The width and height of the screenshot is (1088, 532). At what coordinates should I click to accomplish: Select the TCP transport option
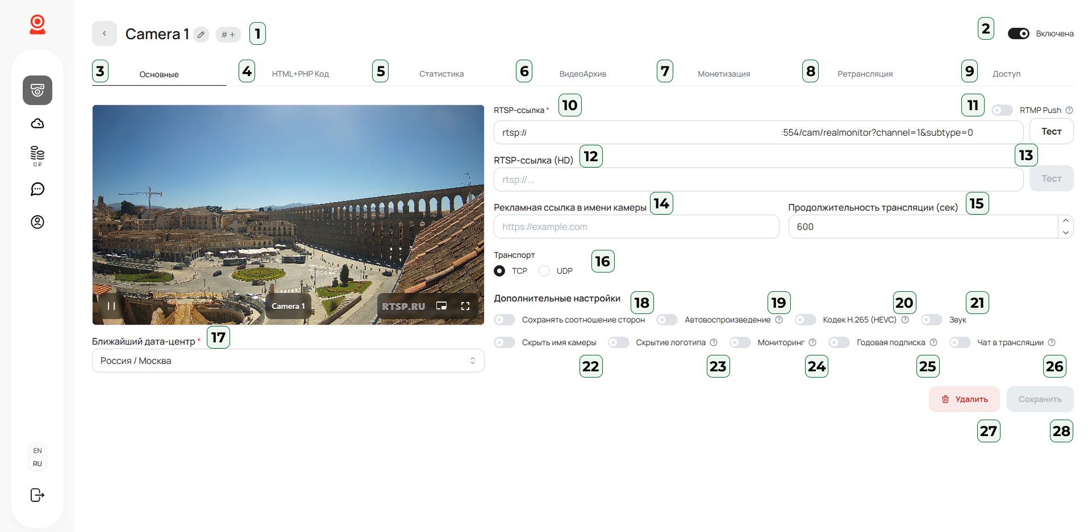[x=499, y=271]
